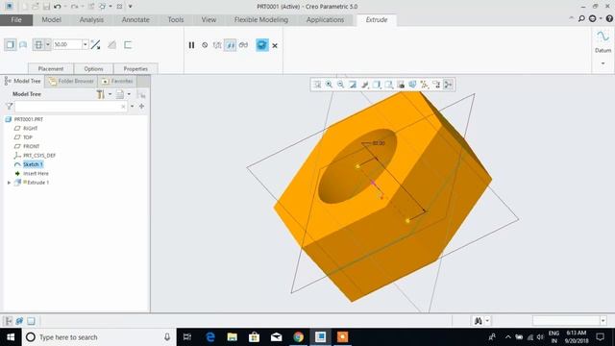Open the depth value history dropdown
The image size is (615, 346).
click(x=86, y=45)
